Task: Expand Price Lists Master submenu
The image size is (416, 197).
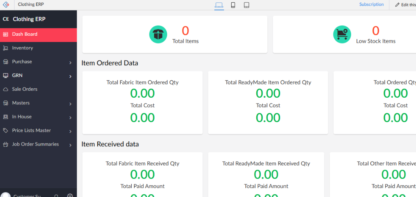Action: (x=70, y=131)
